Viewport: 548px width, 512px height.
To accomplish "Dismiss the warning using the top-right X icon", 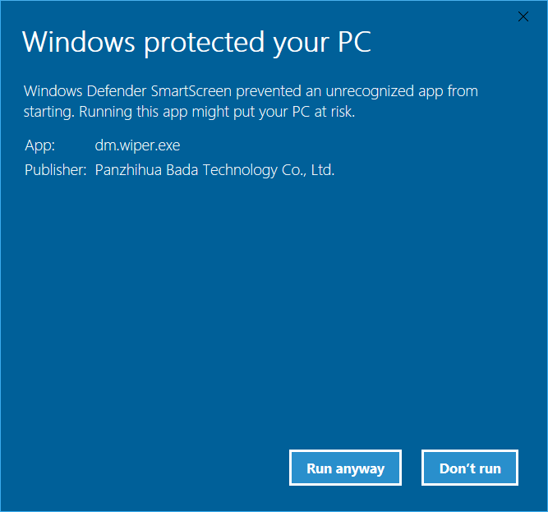I will (x=523, y=16).
